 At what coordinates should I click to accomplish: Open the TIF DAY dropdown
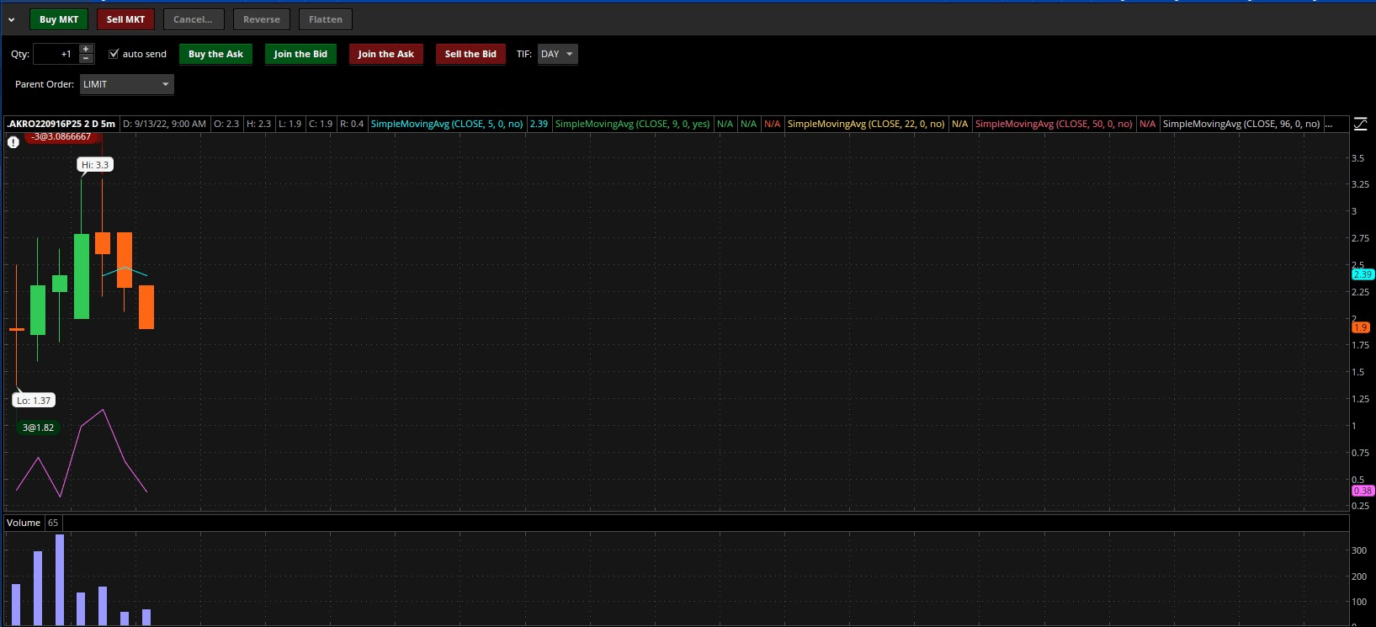557,54
